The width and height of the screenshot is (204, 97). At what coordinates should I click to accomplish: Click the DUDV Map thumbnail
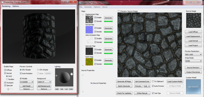(x=89, y=62)
